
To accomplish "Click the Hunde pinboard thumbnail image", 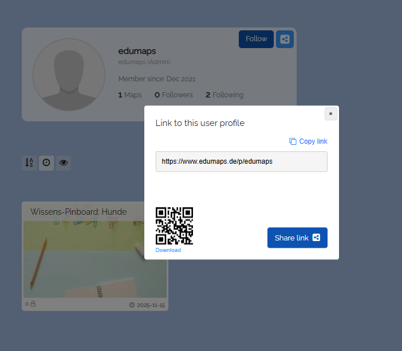I will pos(83,259).
